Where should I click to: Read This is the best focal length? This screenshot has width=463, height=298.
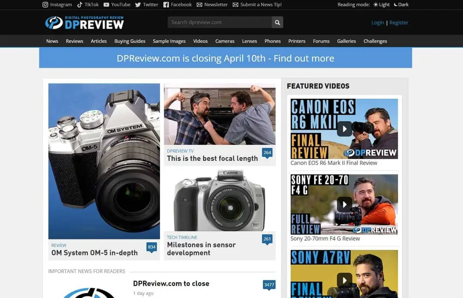(x=212, y=159)
